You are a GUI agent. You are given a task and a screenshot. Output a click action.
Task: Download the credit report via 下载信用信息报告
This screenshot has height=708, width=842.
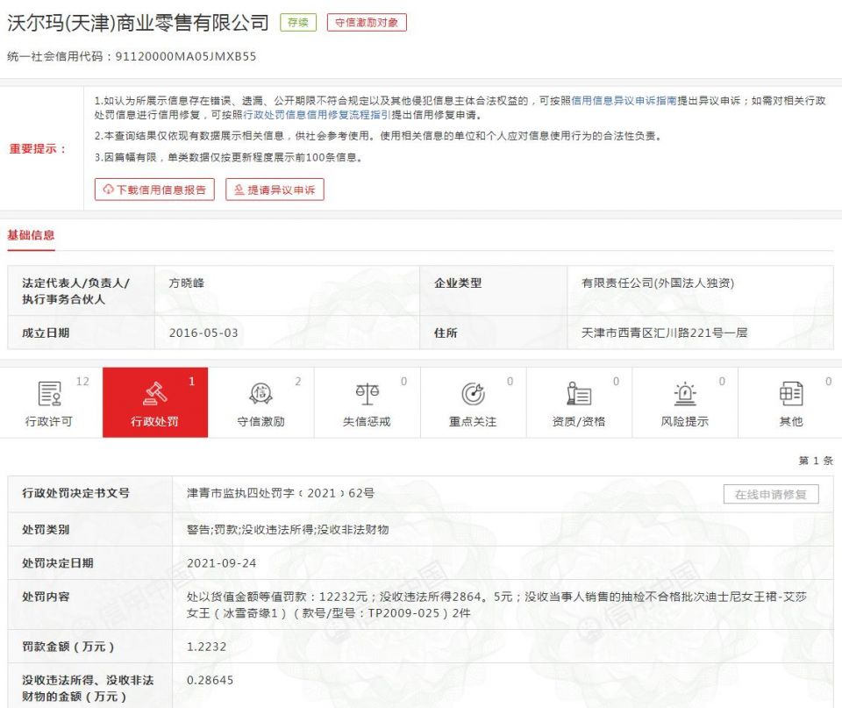click(x=154, y=190)
